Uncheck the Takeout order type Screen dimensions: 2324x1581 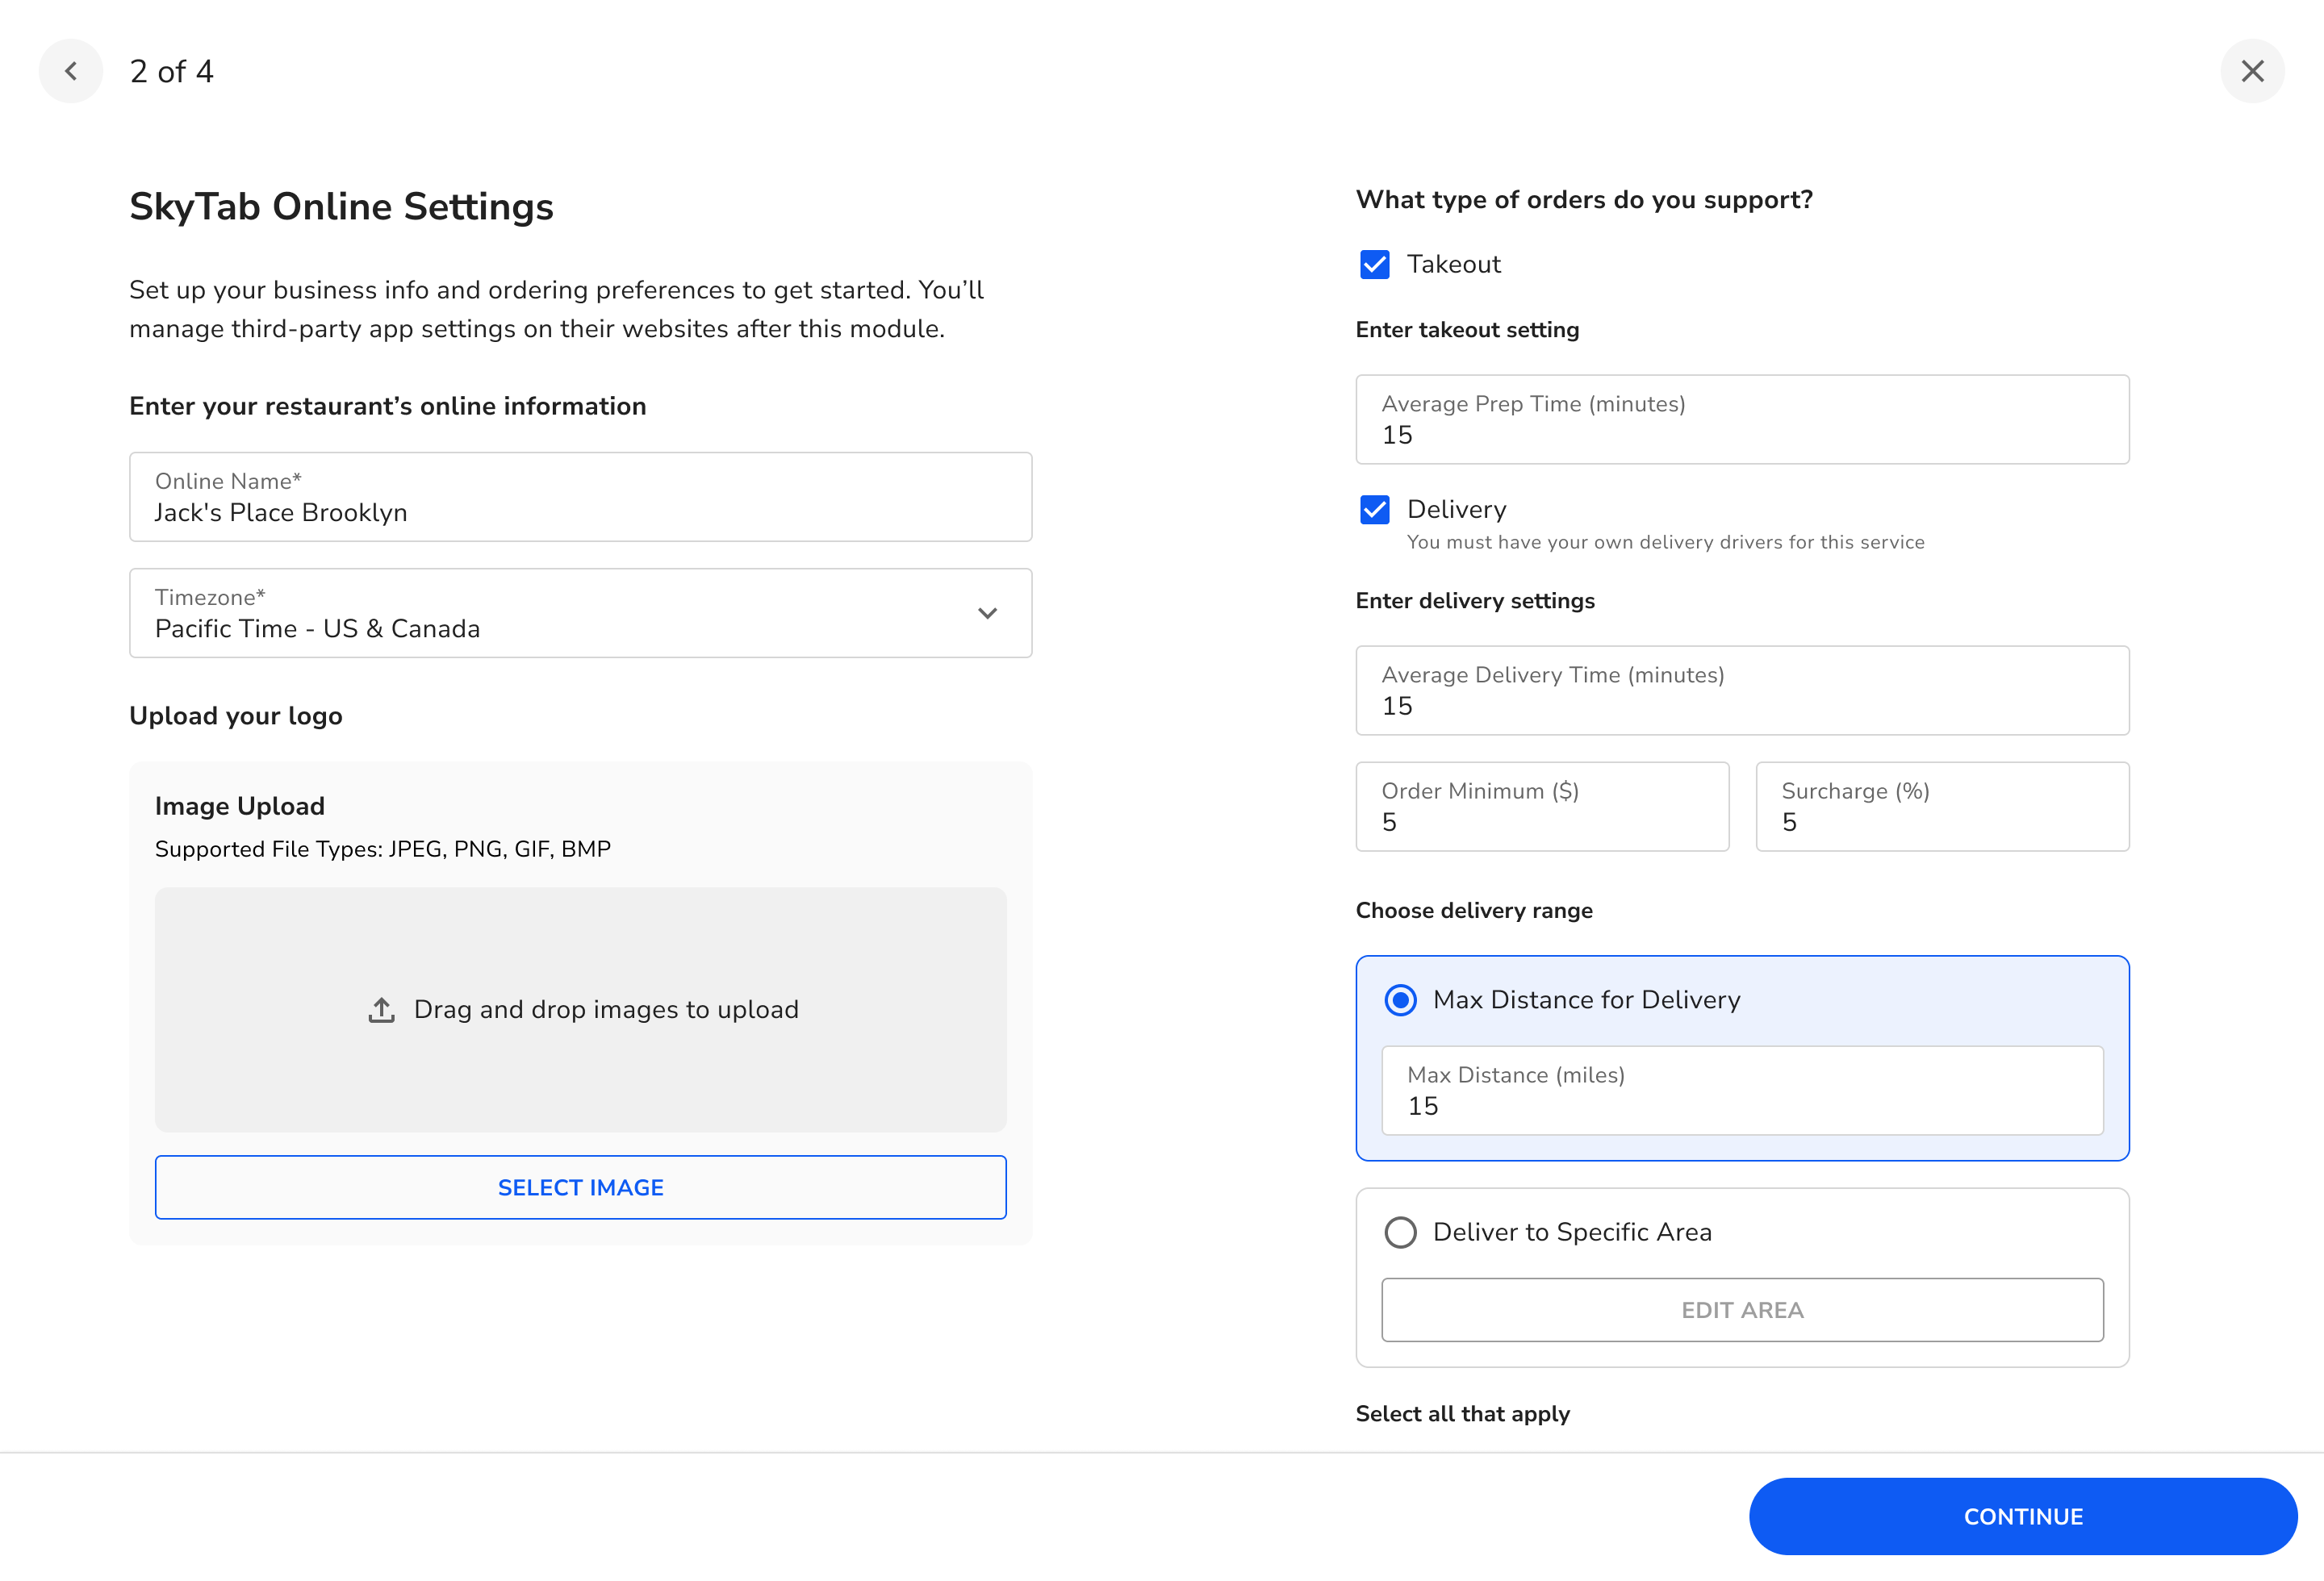pos(1375,264)
